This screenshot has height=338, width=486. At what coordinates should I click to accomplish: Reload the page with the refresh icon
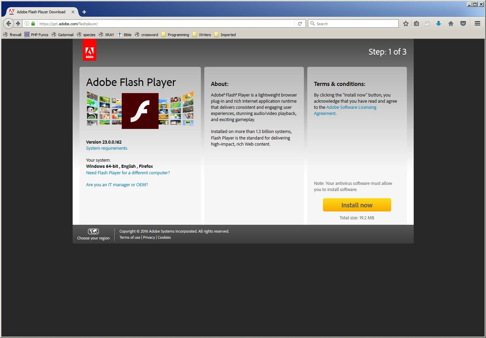pyautogui.click(x=300, y=24)
